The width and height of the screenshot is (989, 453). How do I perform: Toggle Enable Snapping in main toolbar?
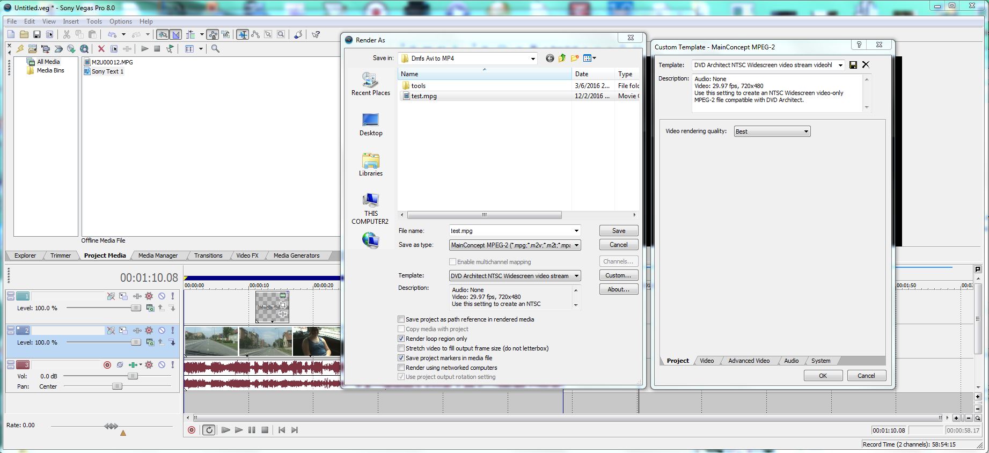click(163, 34)
